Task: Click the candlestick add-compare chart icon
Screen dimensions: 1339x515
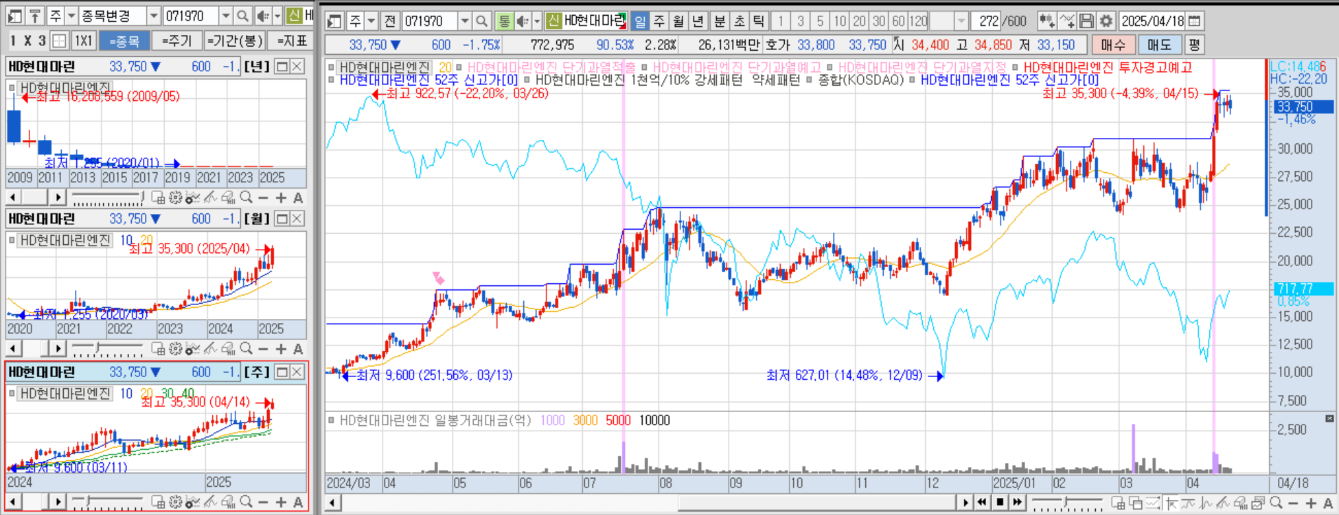Action: click(x=1046, y=21)
